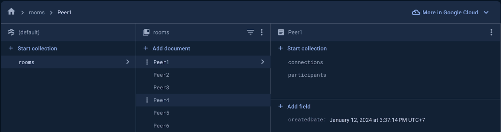The image size is (501, 132).
Task: Open the three-dot menu beside Peer1 row
Action: point(147,62)
